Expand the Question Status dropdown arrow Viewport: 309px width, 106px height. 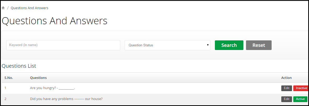pyautogui.click(x=208, y=45)
